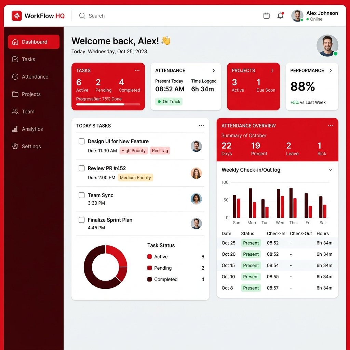Click the High Priority tag
Viewport: 350px width, 350px height.
(x=134, y=151)
